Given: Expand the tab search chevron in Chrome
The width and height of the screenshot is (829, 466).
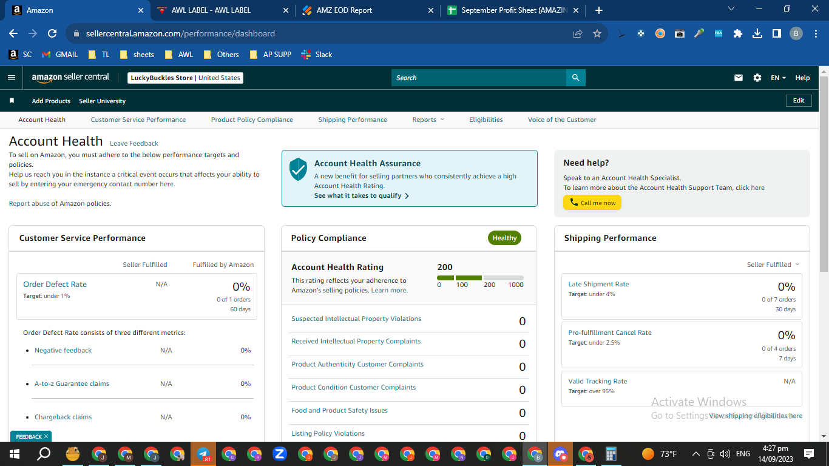Looking at the screenshot, I should click(x=731, y=9).
